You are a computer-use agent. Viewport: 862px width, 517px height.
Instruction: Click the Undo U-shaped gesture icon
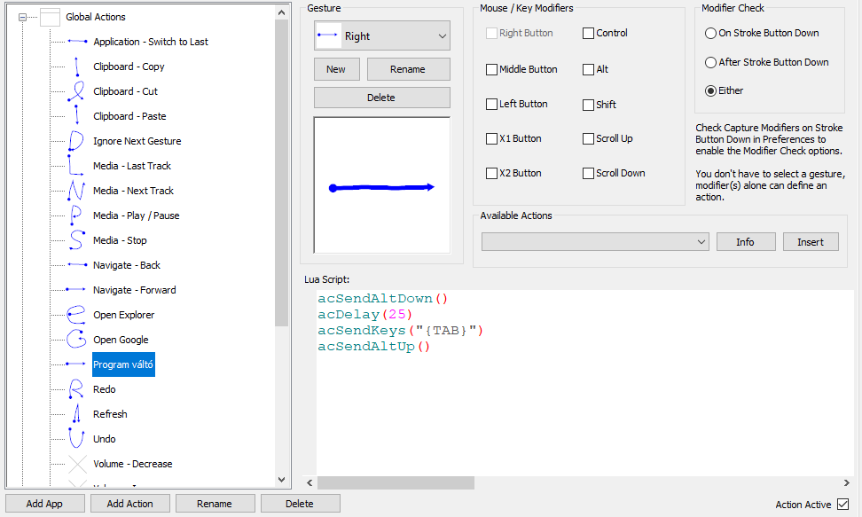click(77, 439)
